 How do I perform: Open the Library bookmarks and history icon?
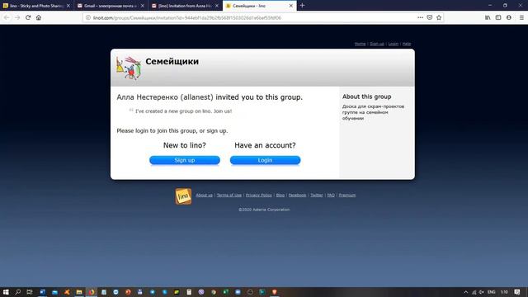488,17
